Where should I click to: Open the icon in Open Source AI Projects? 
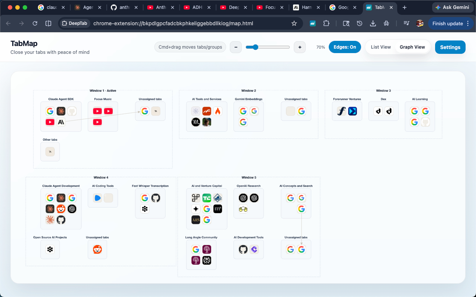pos(50,249)
